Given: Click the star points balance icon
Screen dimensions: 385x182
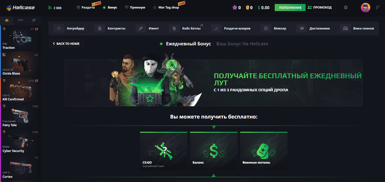Looking at the screenshot, I should [234, 8].
